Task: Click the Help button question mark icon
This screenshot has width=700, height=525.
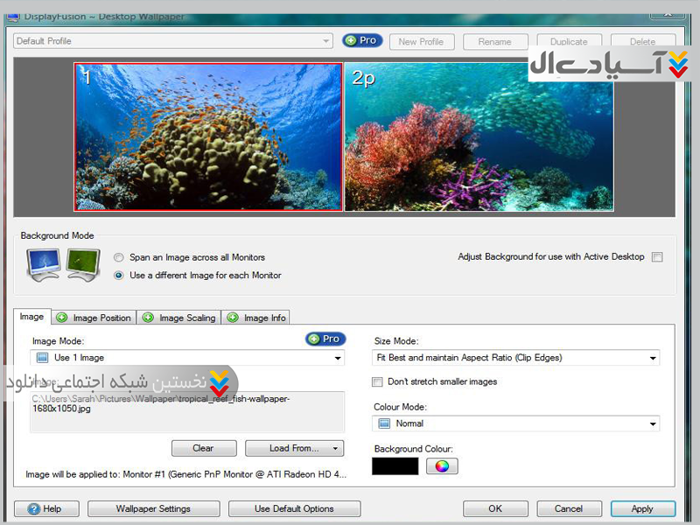Action: 33,509
